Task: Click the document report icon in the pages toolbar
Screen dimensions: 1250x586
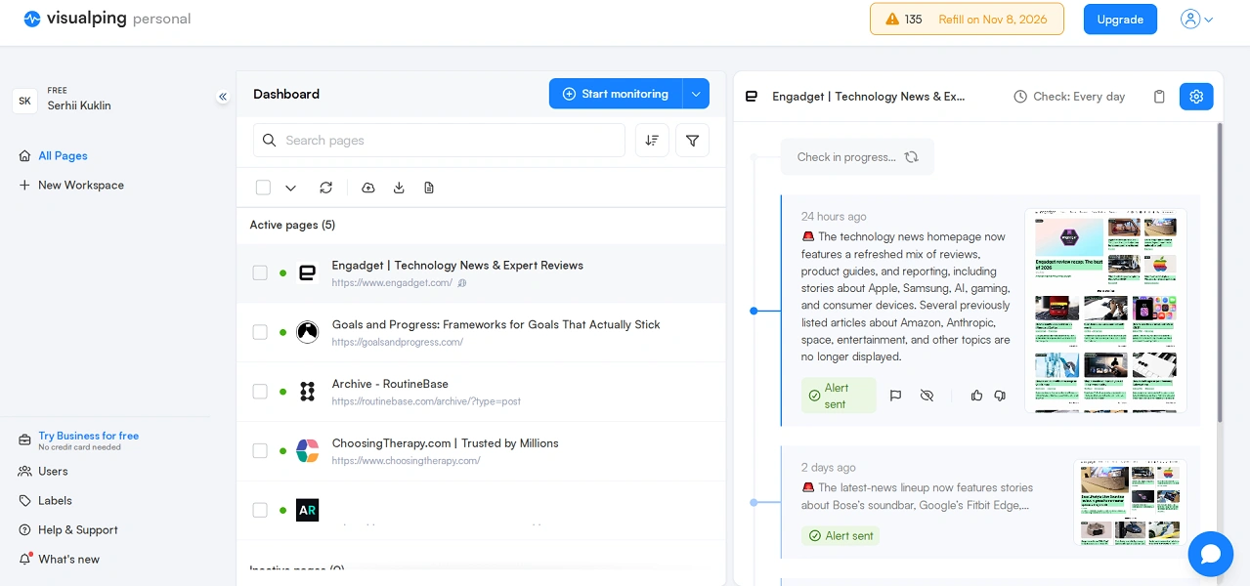Action: tap(429, 188)
